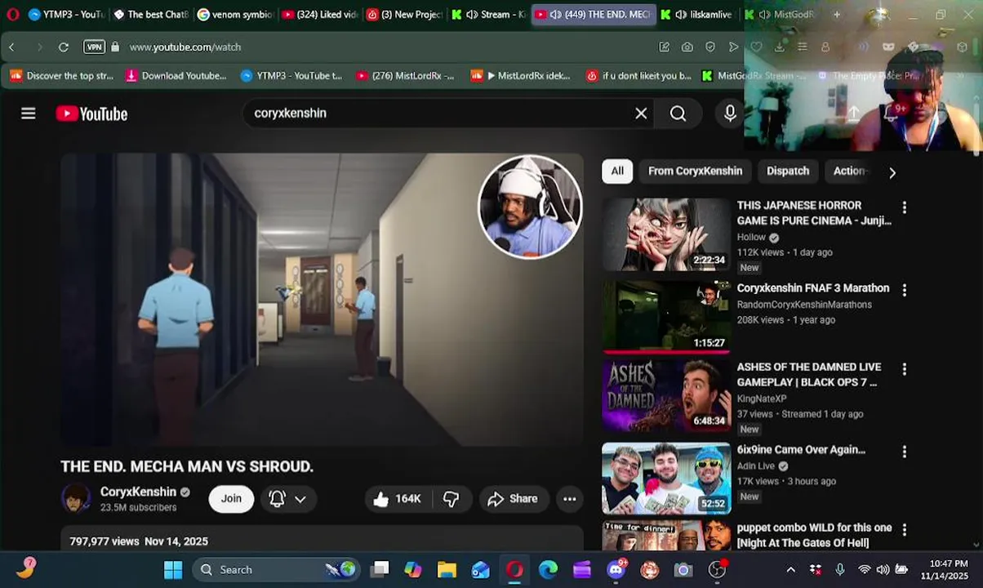Open the if u dont likeit you b... bookmark

click(638, 76)
